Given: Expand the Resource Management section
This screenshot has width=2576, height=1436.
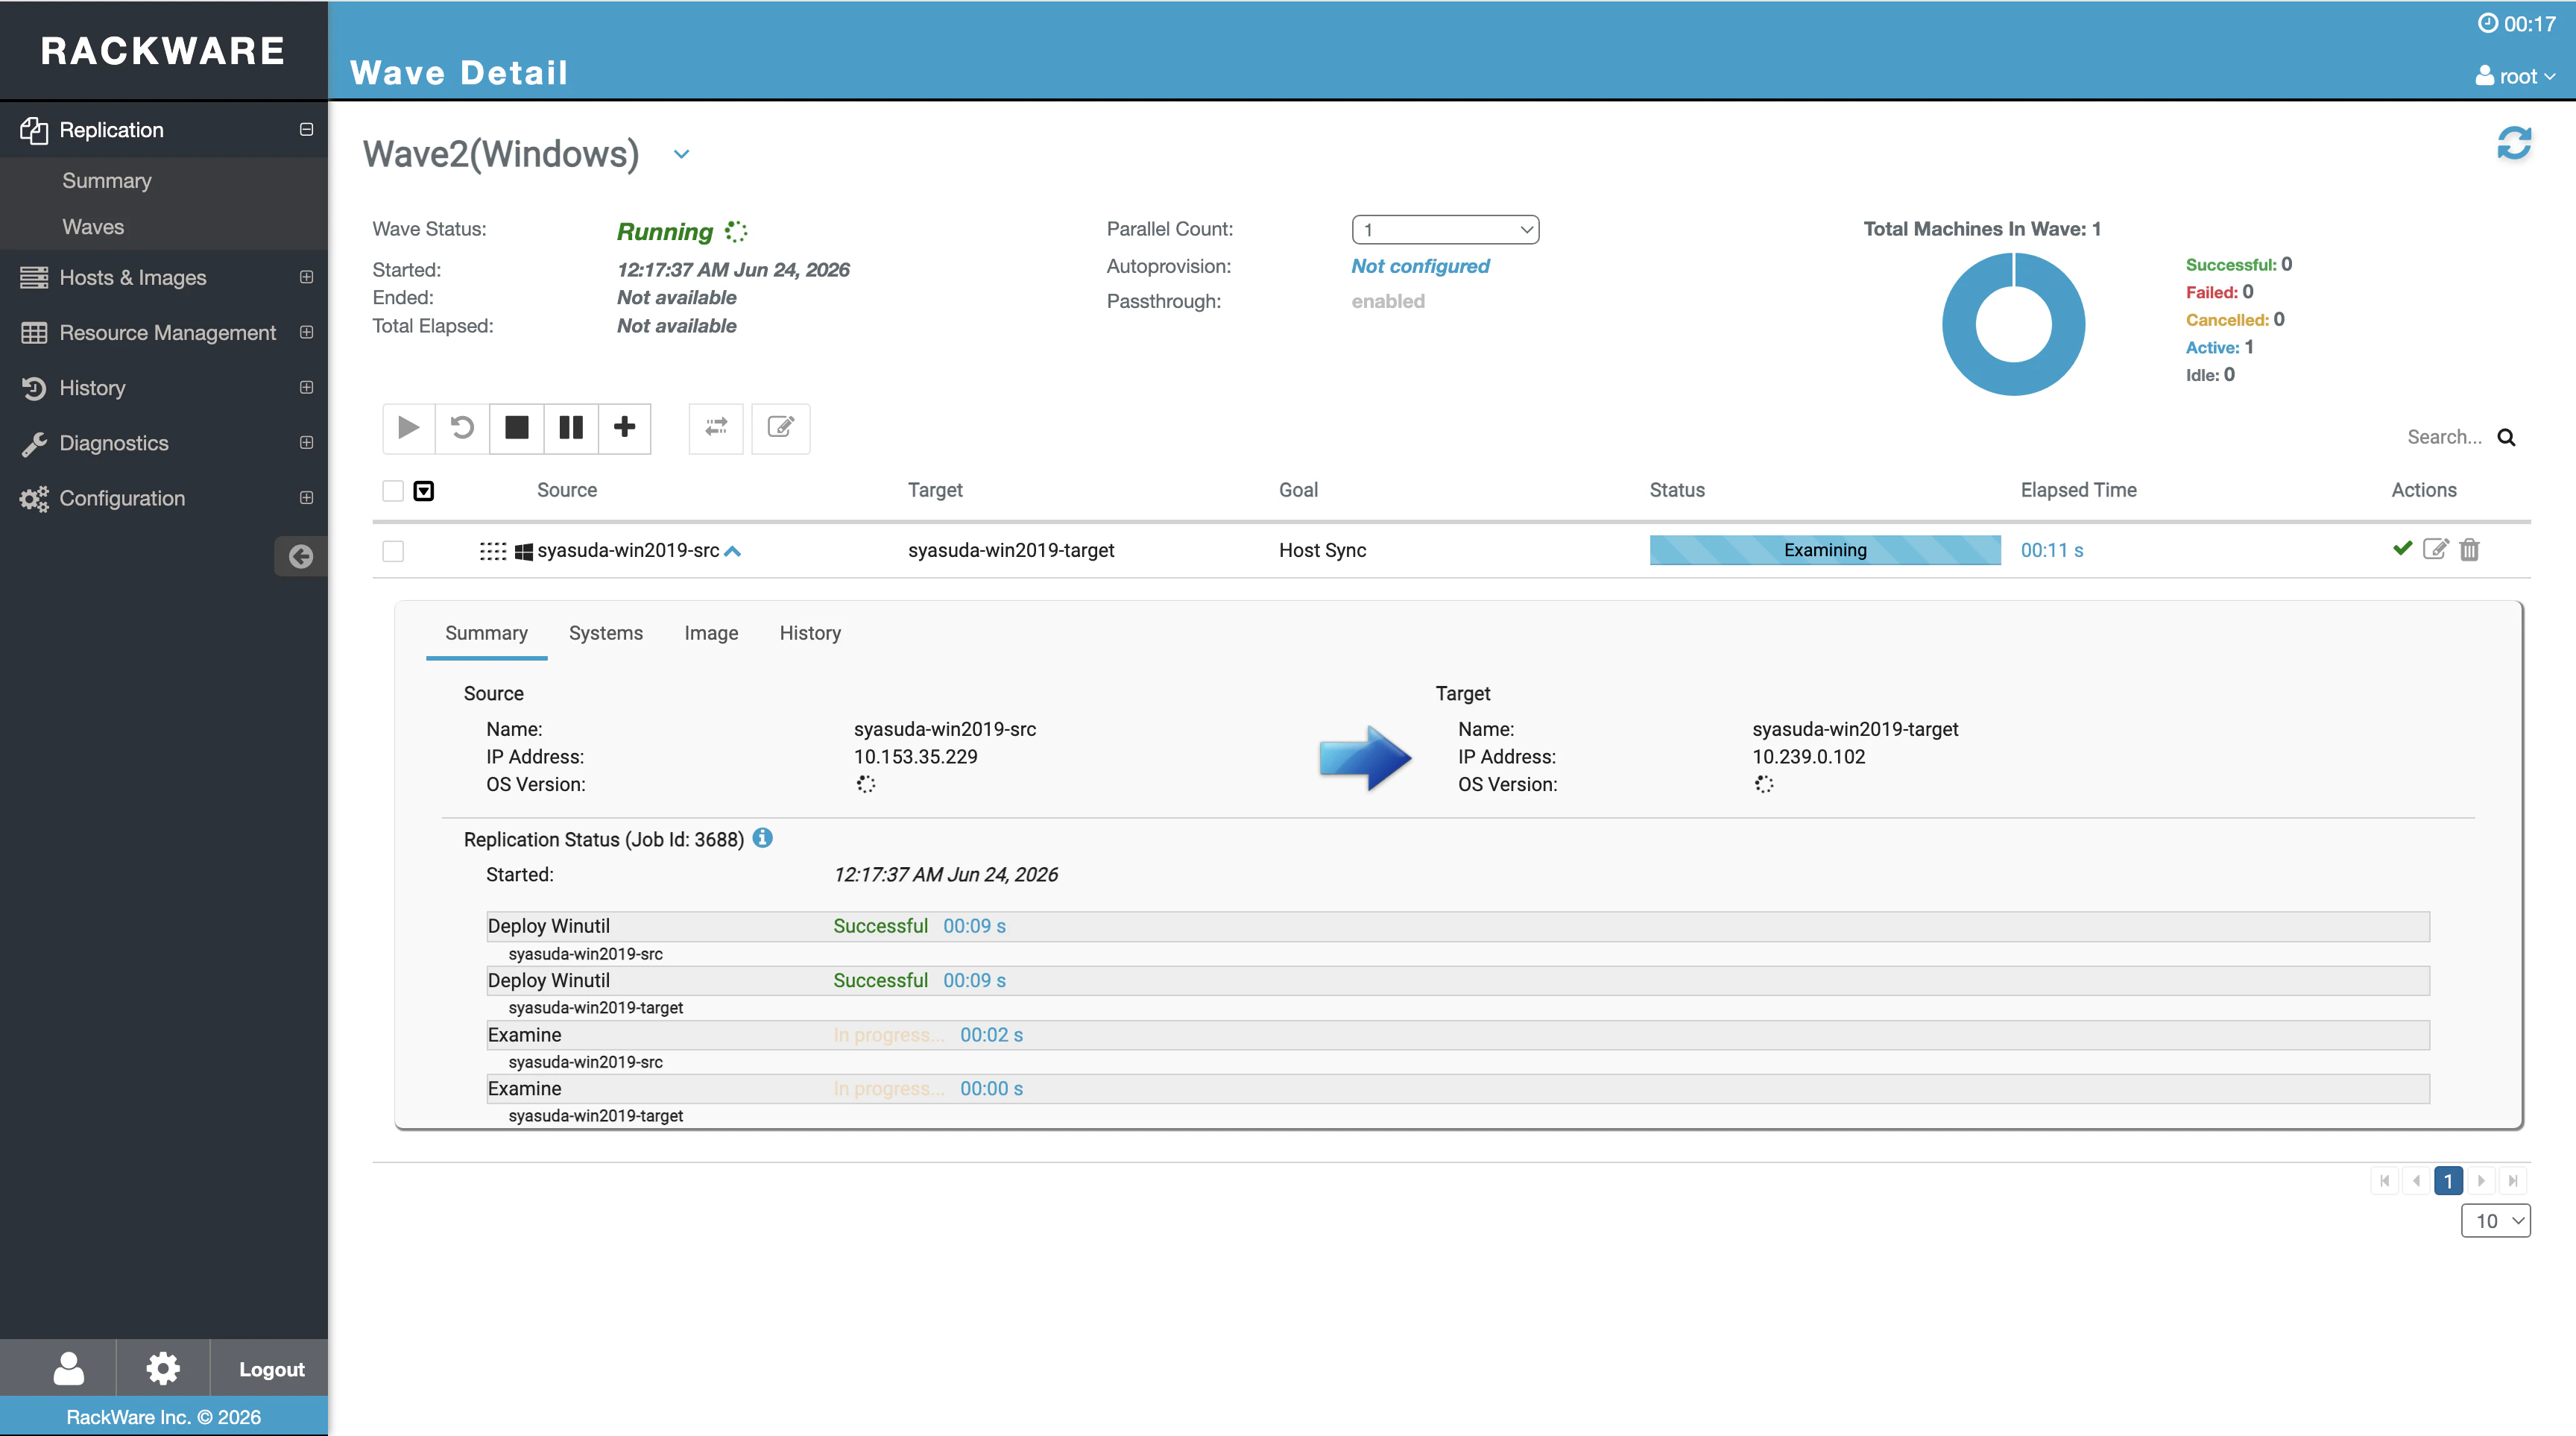Looking at the screenshot, I should pyautogui.click(x=306, y=332).
